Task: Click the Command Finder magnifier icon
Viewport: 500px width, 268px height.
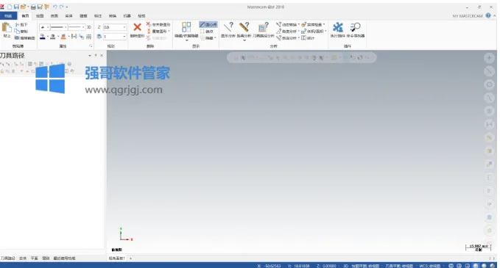Action: (x=355, y=27)
